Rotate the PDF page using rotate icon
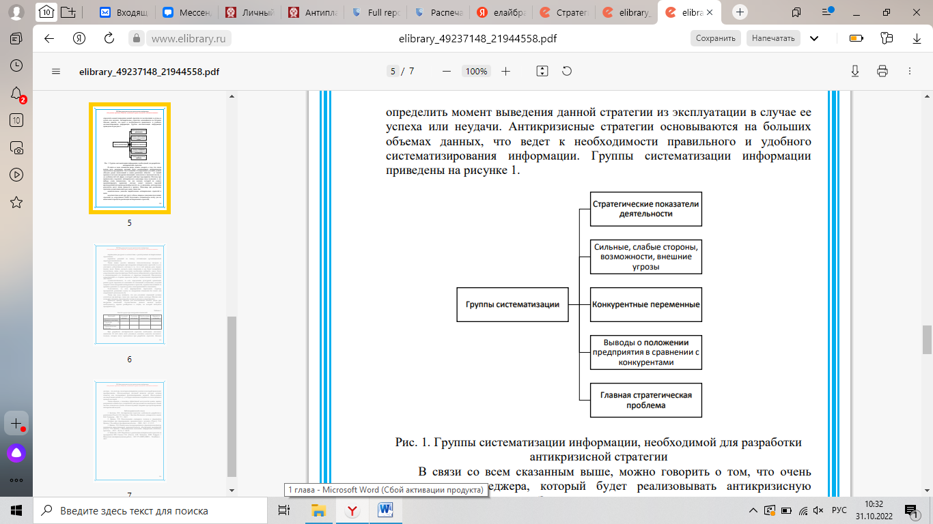Viewport: 933px width, 524px height. pyautogui.click(x=566, y=70)
